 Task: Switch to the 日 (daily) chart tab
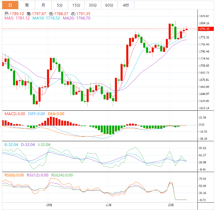[x=10, y=5]
